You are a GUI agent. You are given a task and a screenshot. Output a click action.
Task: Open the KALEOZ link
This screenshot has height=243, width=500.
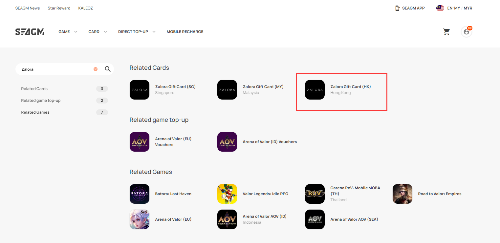tap(86, 8)
